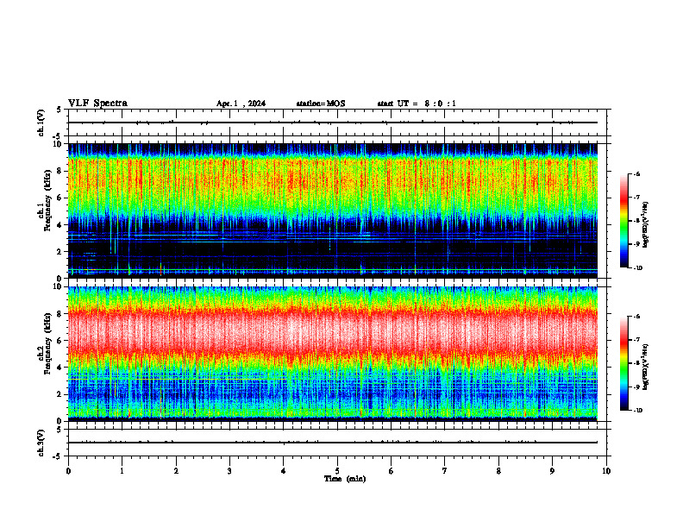Click the "-9" label on ch.1 color scale

[x=636, y=244]
